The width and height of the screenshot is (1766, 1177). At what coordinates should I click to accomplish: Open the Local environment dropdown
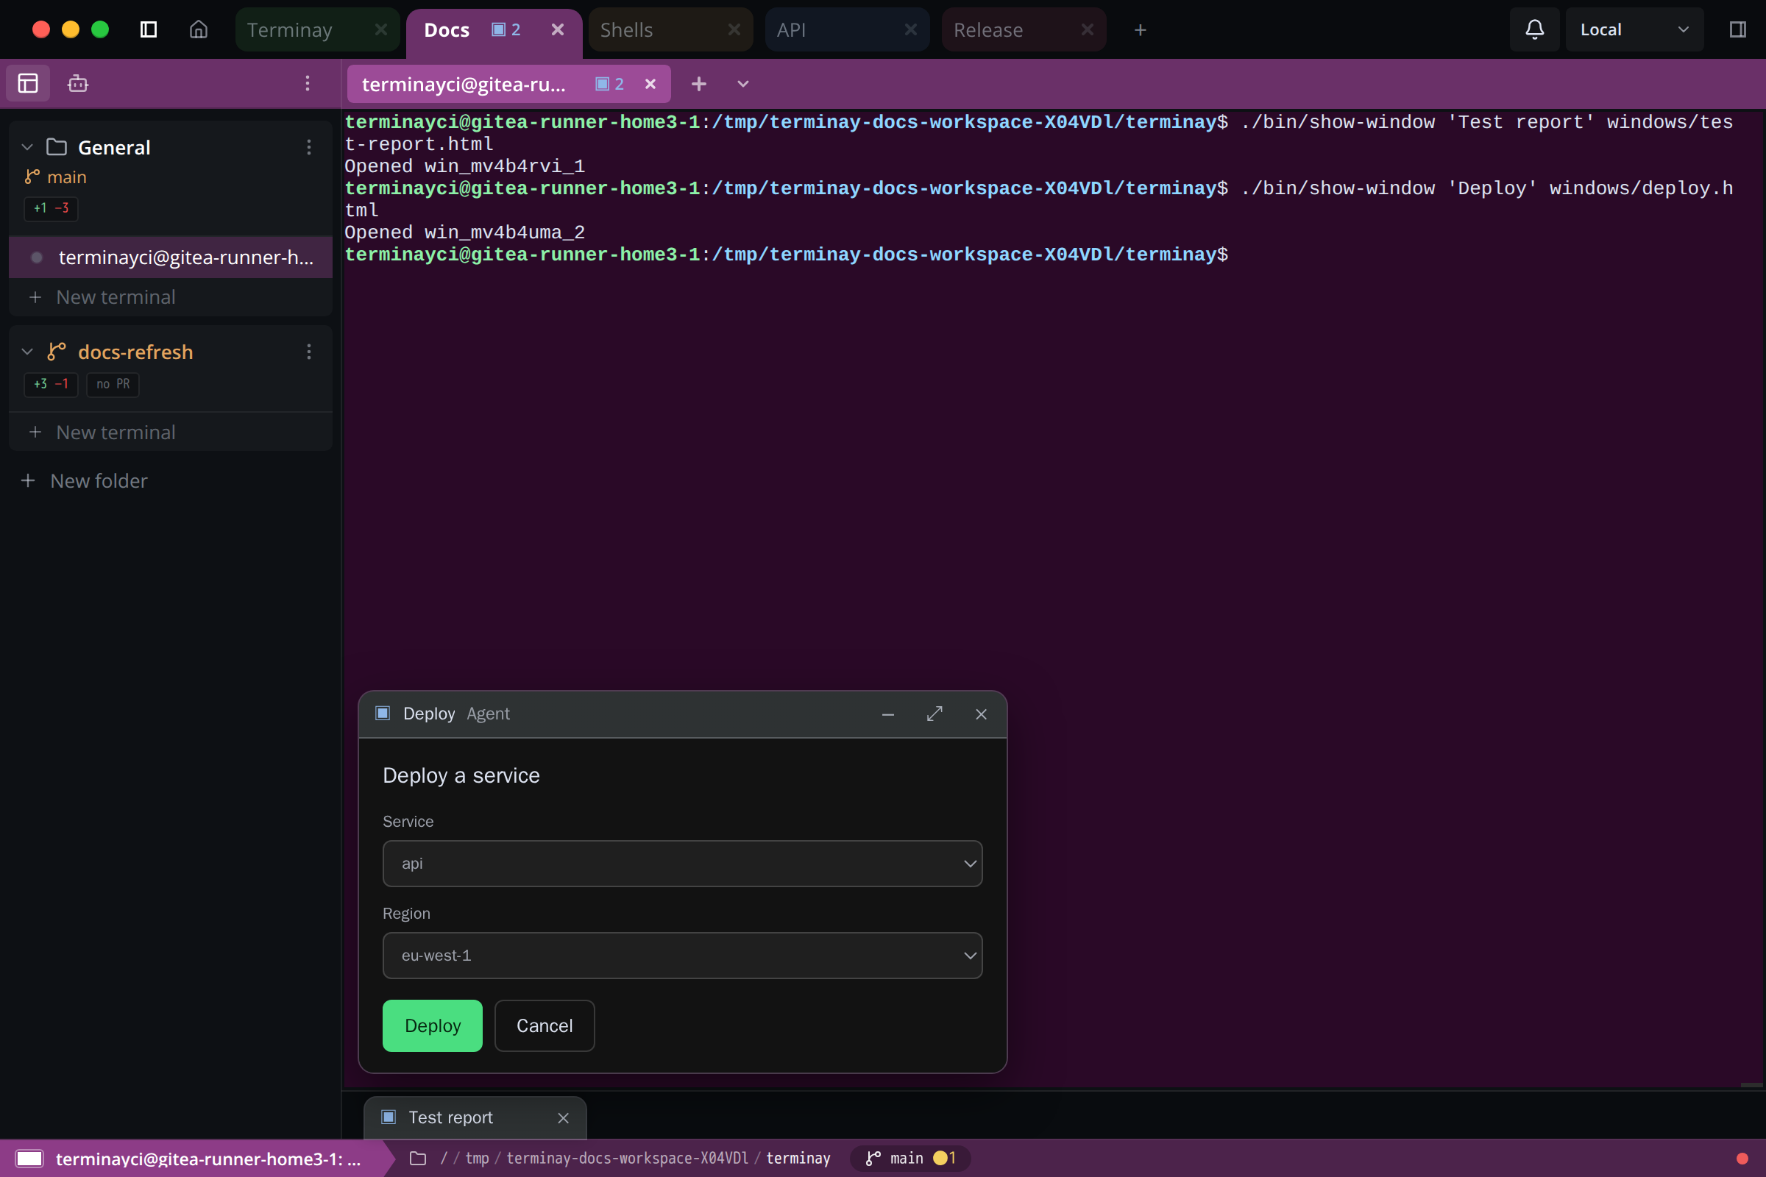[x=1634, y=30]
